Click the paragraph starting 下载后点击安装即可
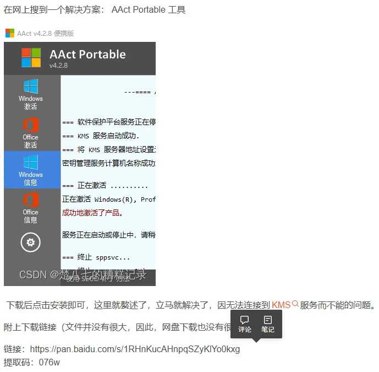This screenshot has width=379, height=372. (x=191, y=305)
